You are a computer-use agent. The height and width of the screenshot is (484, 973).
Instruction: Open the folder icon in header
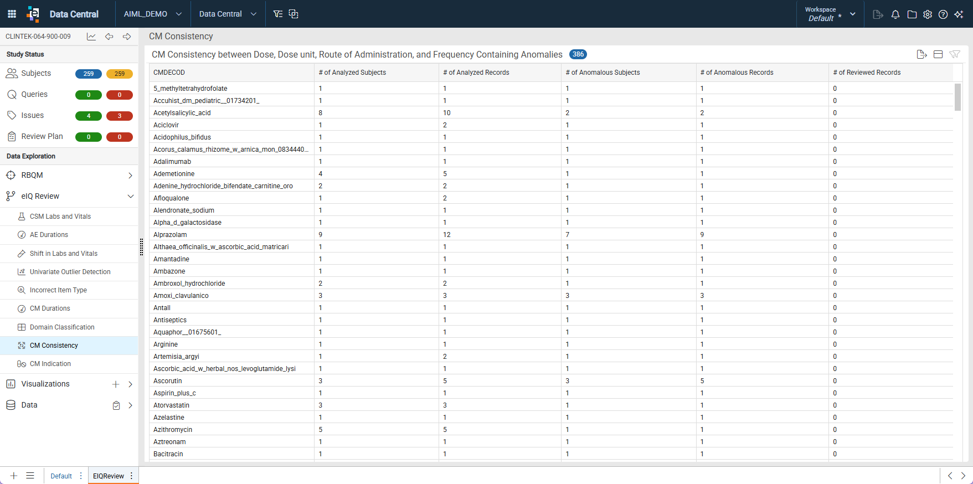click(912, 14)
